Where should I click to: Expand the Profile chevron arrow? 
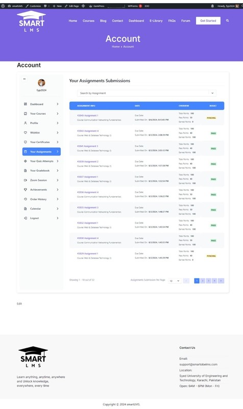click(58, 123)
